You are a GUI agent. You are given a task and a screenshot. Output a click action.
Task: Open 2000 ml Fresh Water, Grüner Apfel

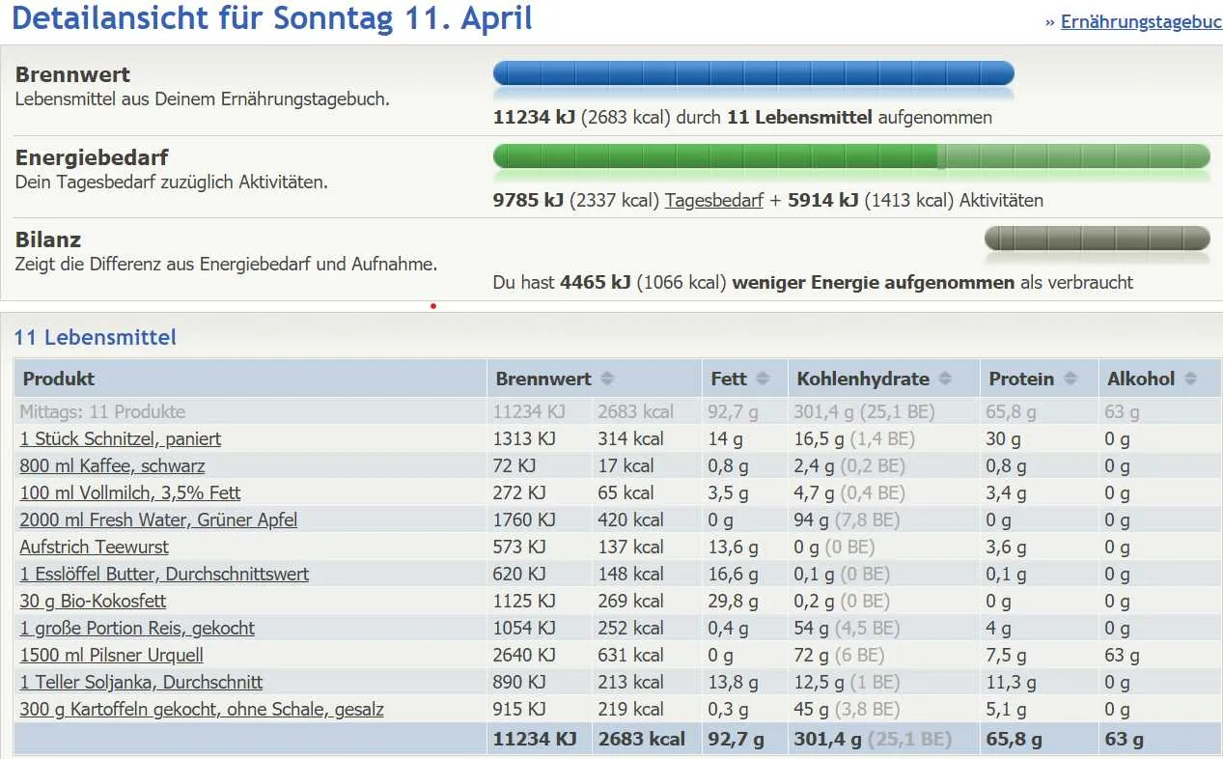tap(158, 520)
